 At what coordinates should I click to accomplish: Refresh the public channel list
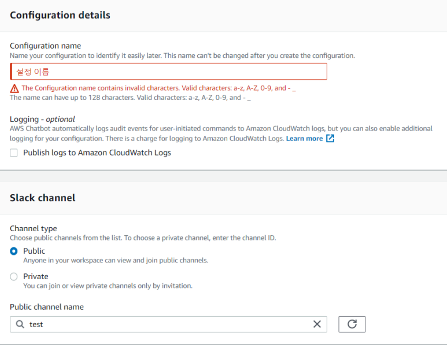[352, 324]
